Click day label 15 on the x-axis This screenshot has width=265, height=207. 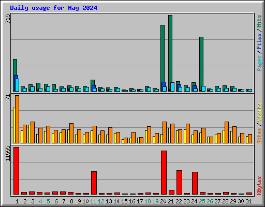[x=124, y=201]
